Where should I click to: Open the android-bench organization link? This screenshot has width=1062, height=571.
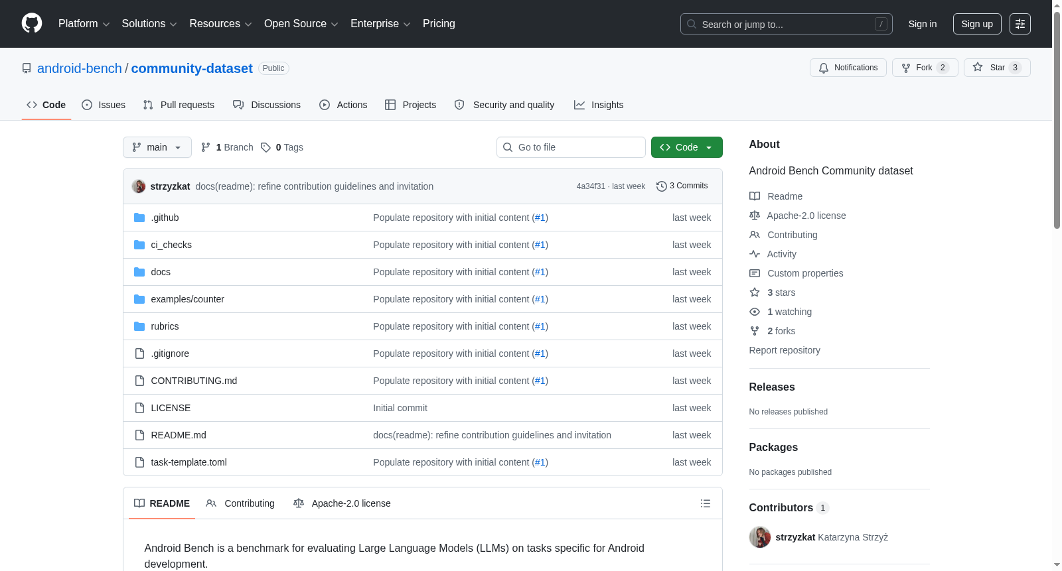point(80,68)
